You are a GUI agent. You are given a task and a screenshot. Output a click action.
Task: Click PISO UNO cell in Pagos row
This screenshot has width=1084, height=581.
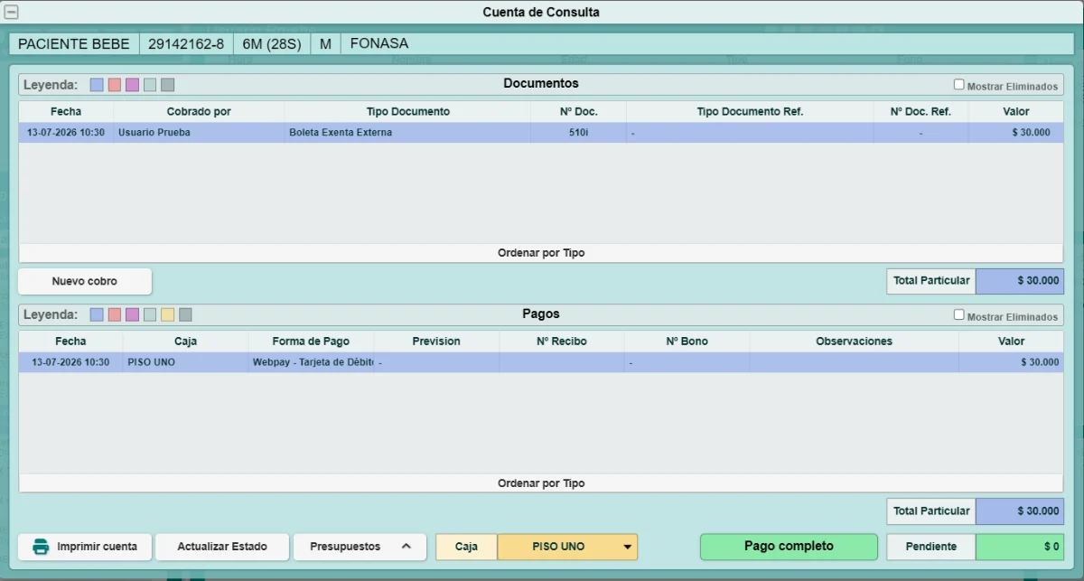click(x=185, y=362)
